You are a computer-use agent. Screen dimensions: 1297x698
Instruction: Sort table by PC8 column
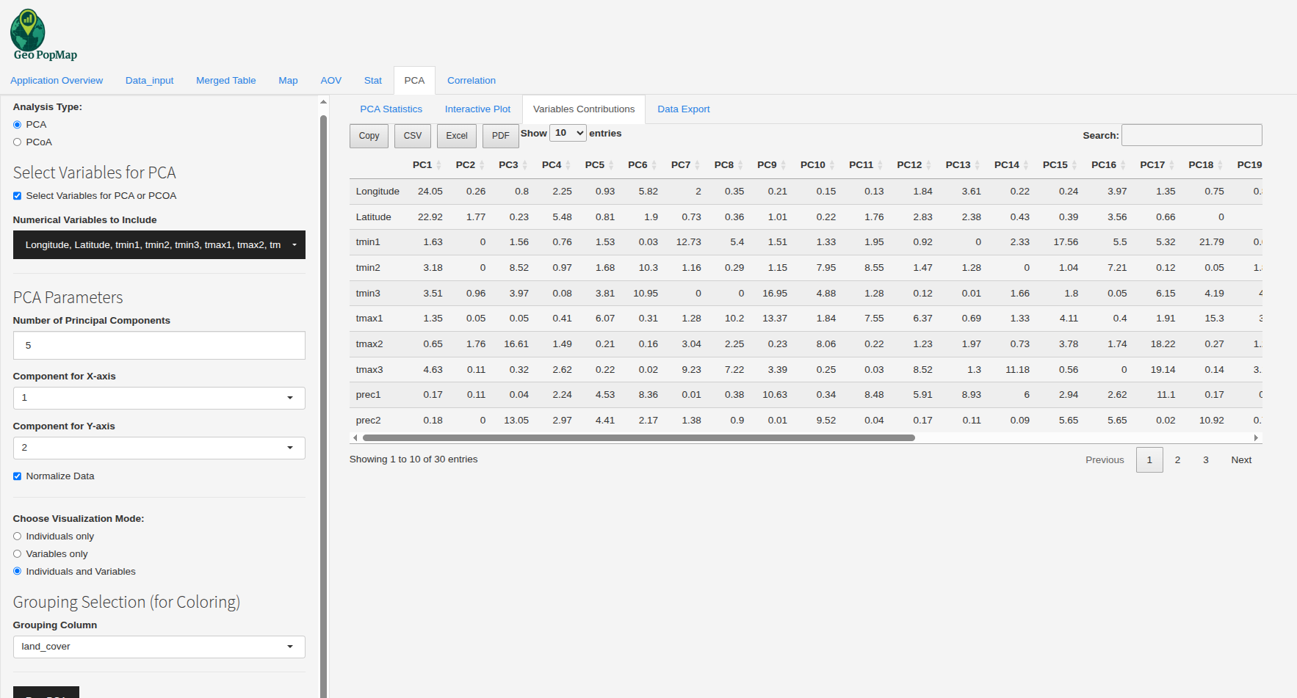pyautogui.click(x=729, y=165)
